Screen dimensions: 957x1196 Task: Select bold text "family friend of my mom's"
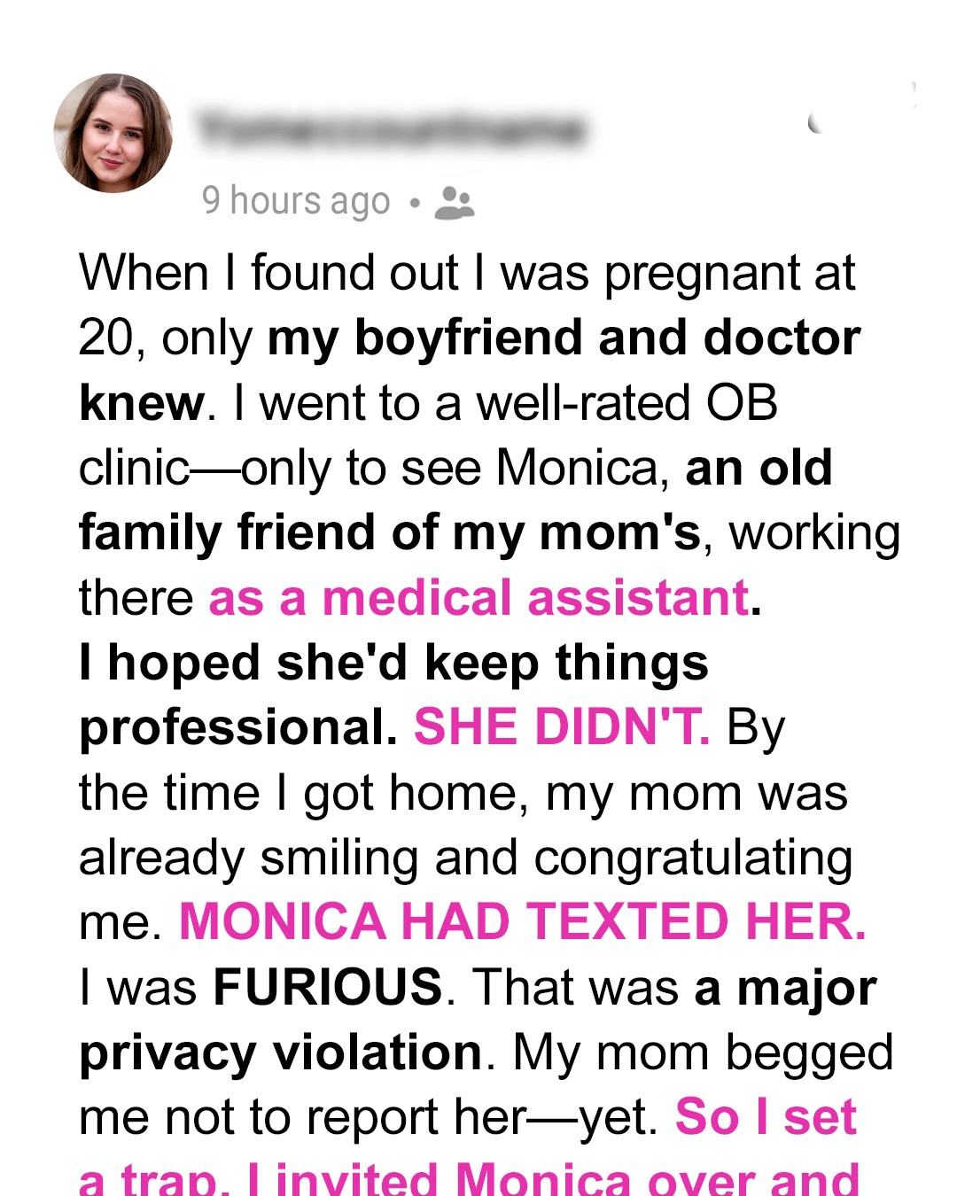point(390,533)
